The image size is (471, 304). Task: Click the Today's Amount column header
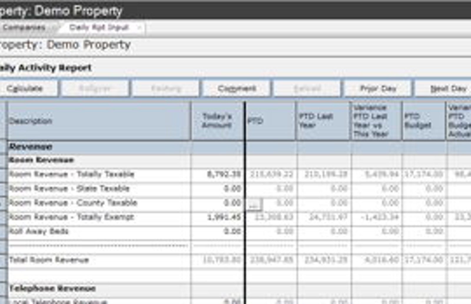tap(217, 121)
